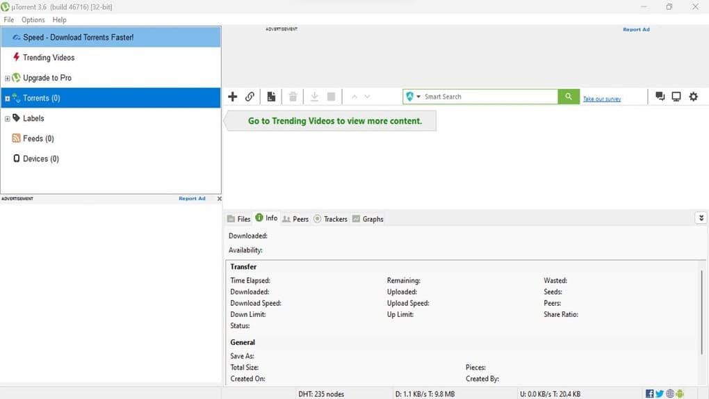Viewport: 709px width, 399px height.
Task: Expand the Upgrade to Pro tree node
Action: (x=7, y=79)
